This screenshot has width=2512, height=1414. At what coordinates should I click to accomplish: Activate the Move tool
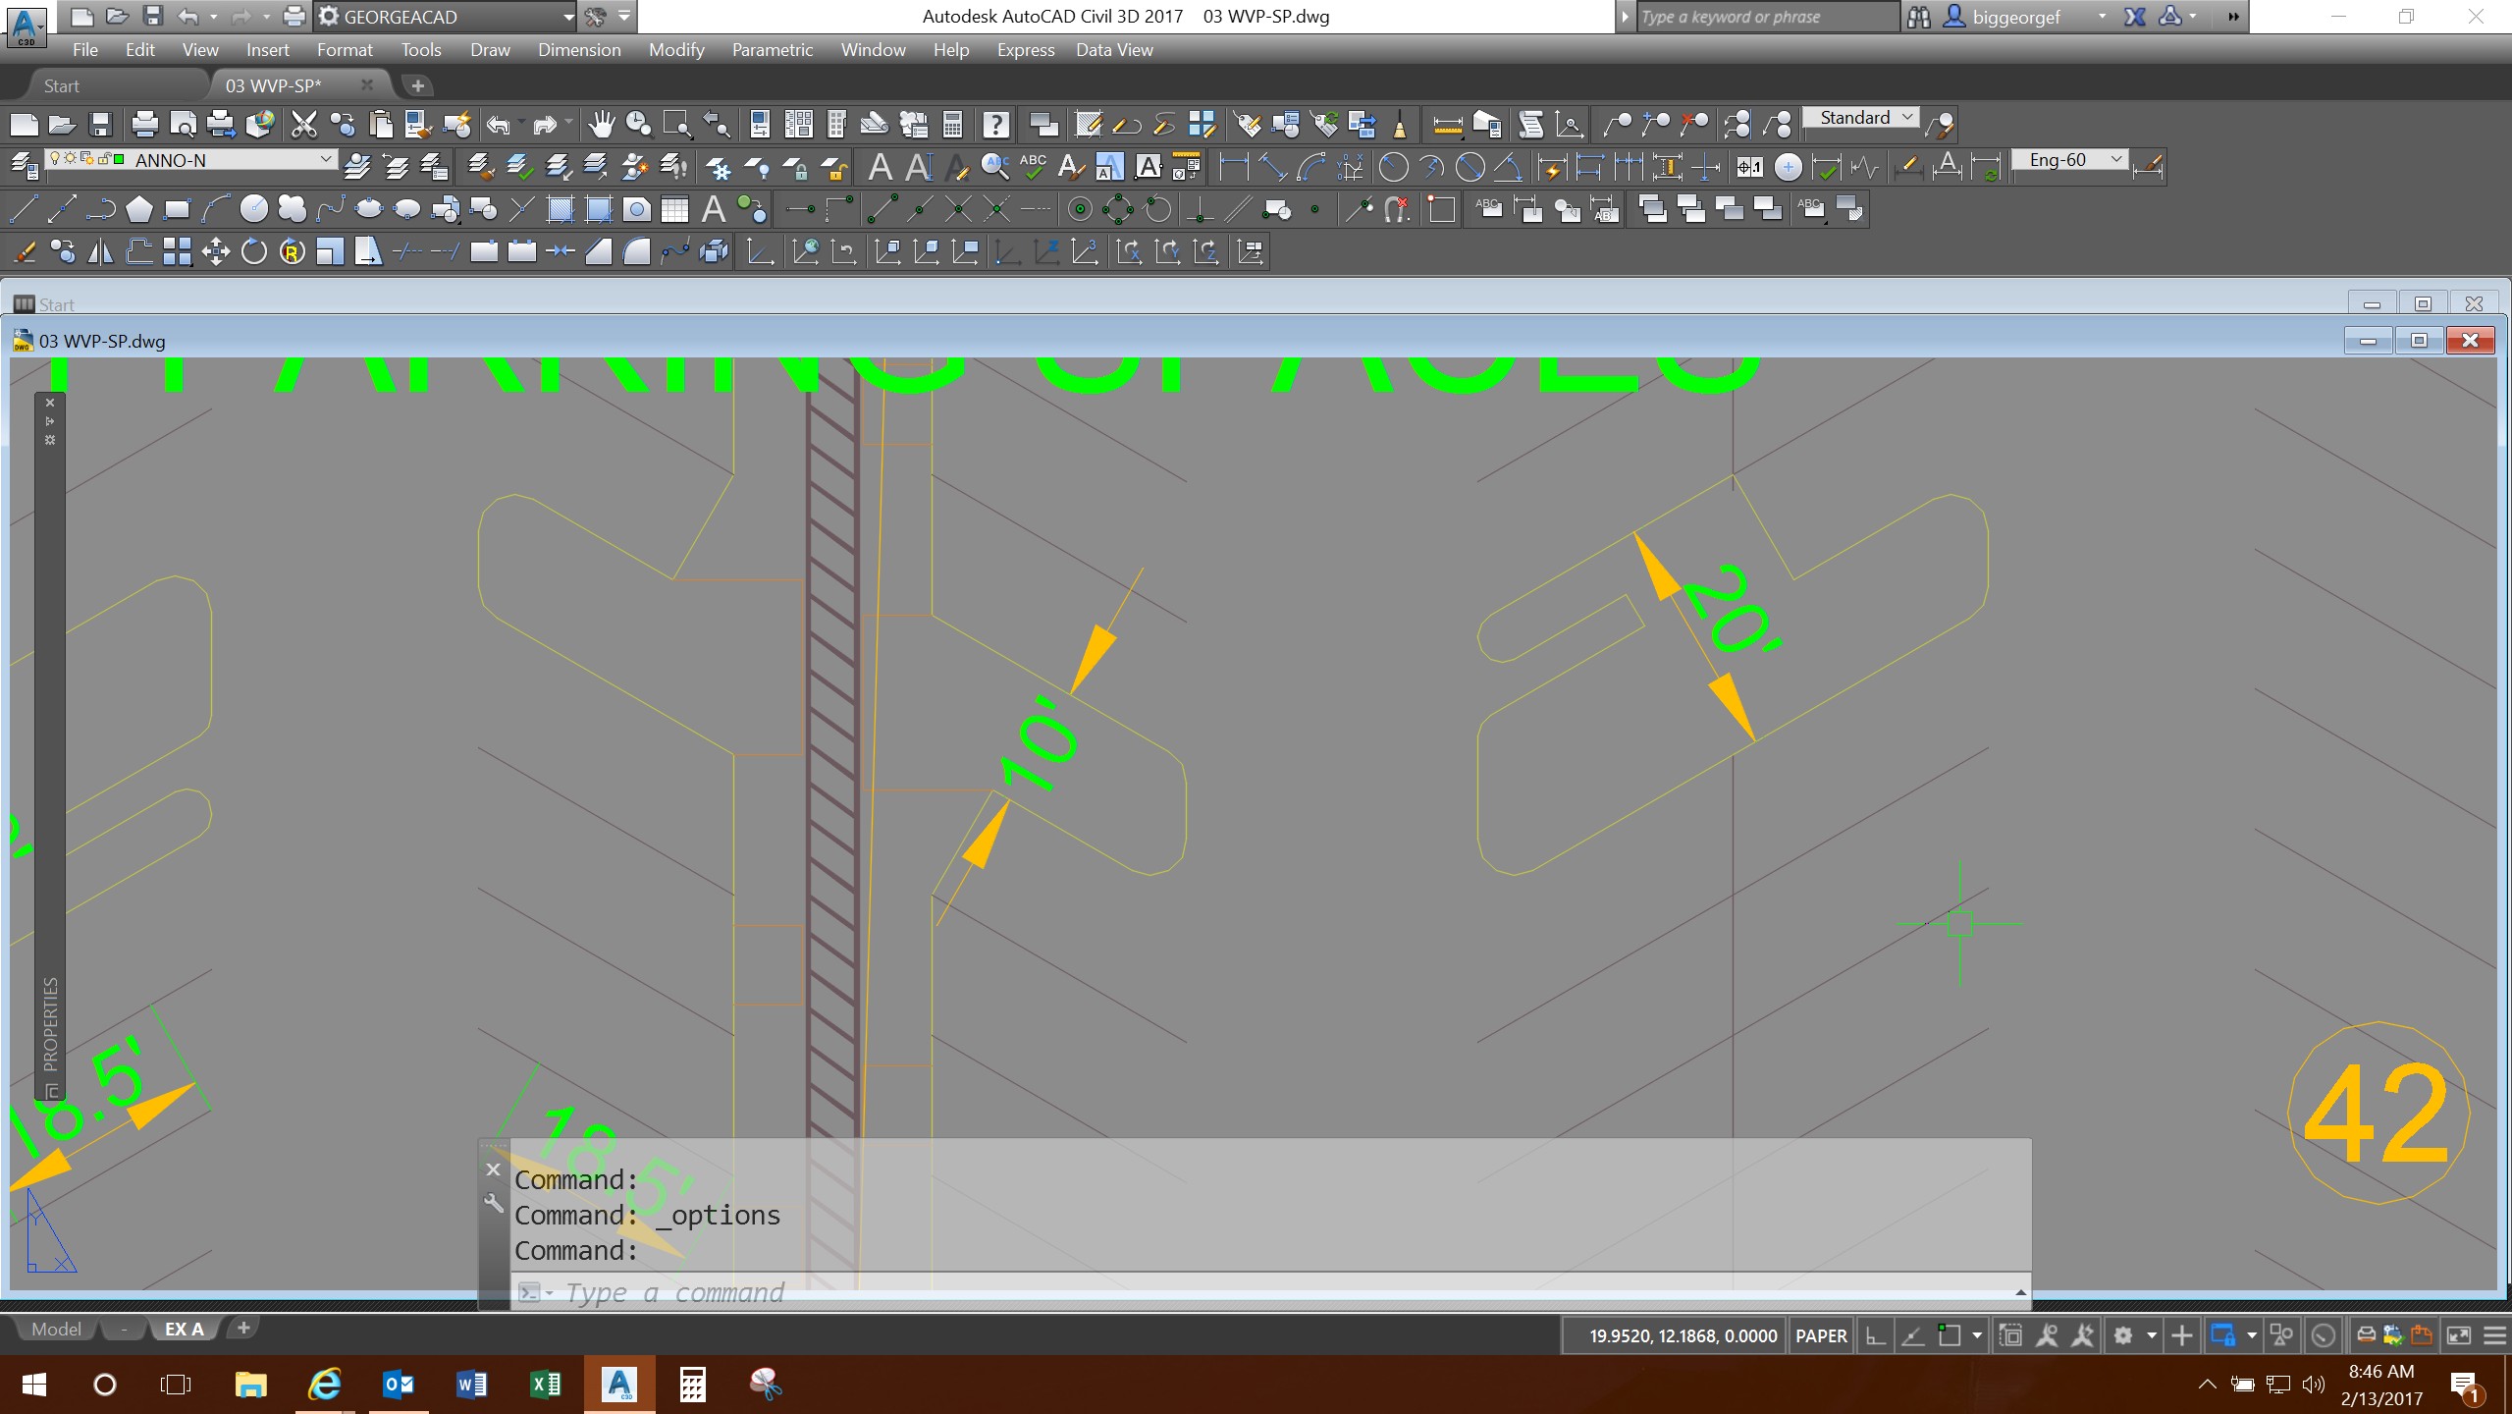[214, 251]
